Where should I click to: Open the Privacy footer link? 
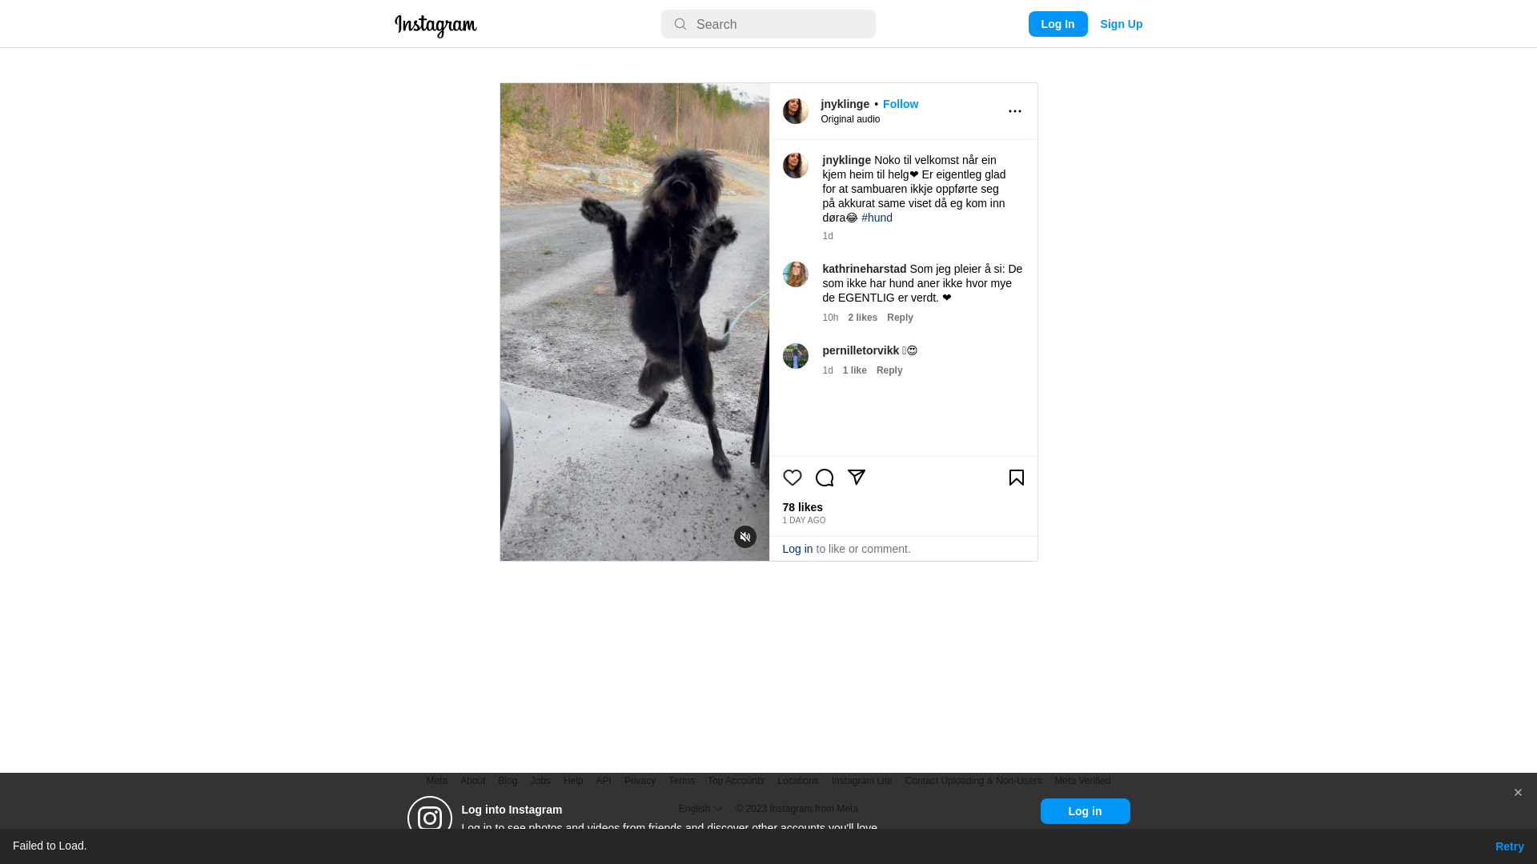(x=640, y=781)
